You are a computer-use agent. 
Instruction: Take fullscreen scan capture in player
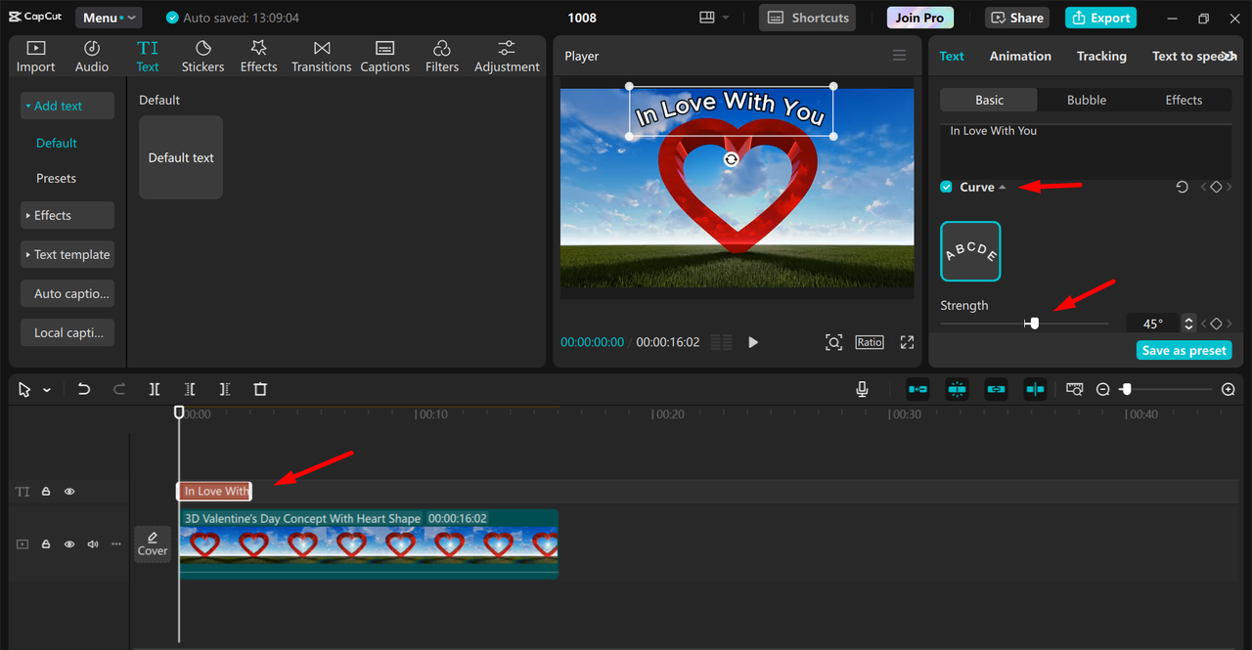coord(833,342)
